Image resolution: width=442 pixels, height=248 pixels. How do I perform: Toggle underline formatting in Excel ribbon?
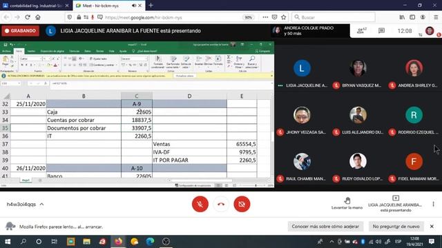(x=30, y=65)
